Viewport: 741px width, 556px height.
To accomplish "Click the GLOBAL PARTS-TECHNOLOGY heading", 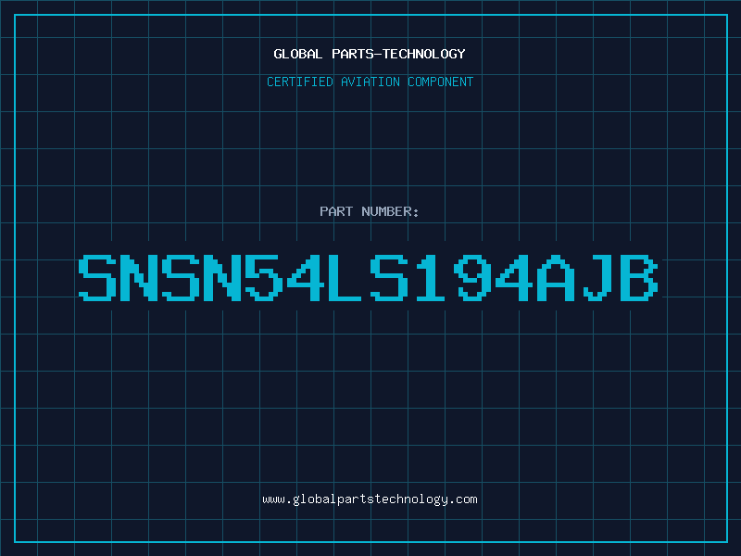I will (370, 54).
